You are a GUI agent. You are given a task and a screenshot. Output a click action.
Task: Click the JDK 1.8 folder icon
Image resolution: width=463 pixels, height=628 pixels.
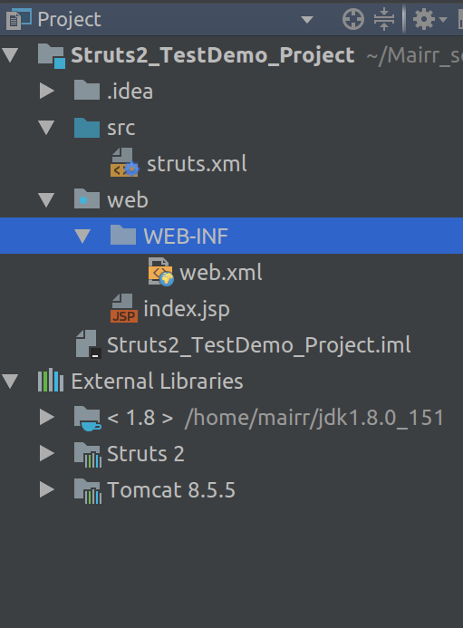pyautogui.click(x=87, y=418)
